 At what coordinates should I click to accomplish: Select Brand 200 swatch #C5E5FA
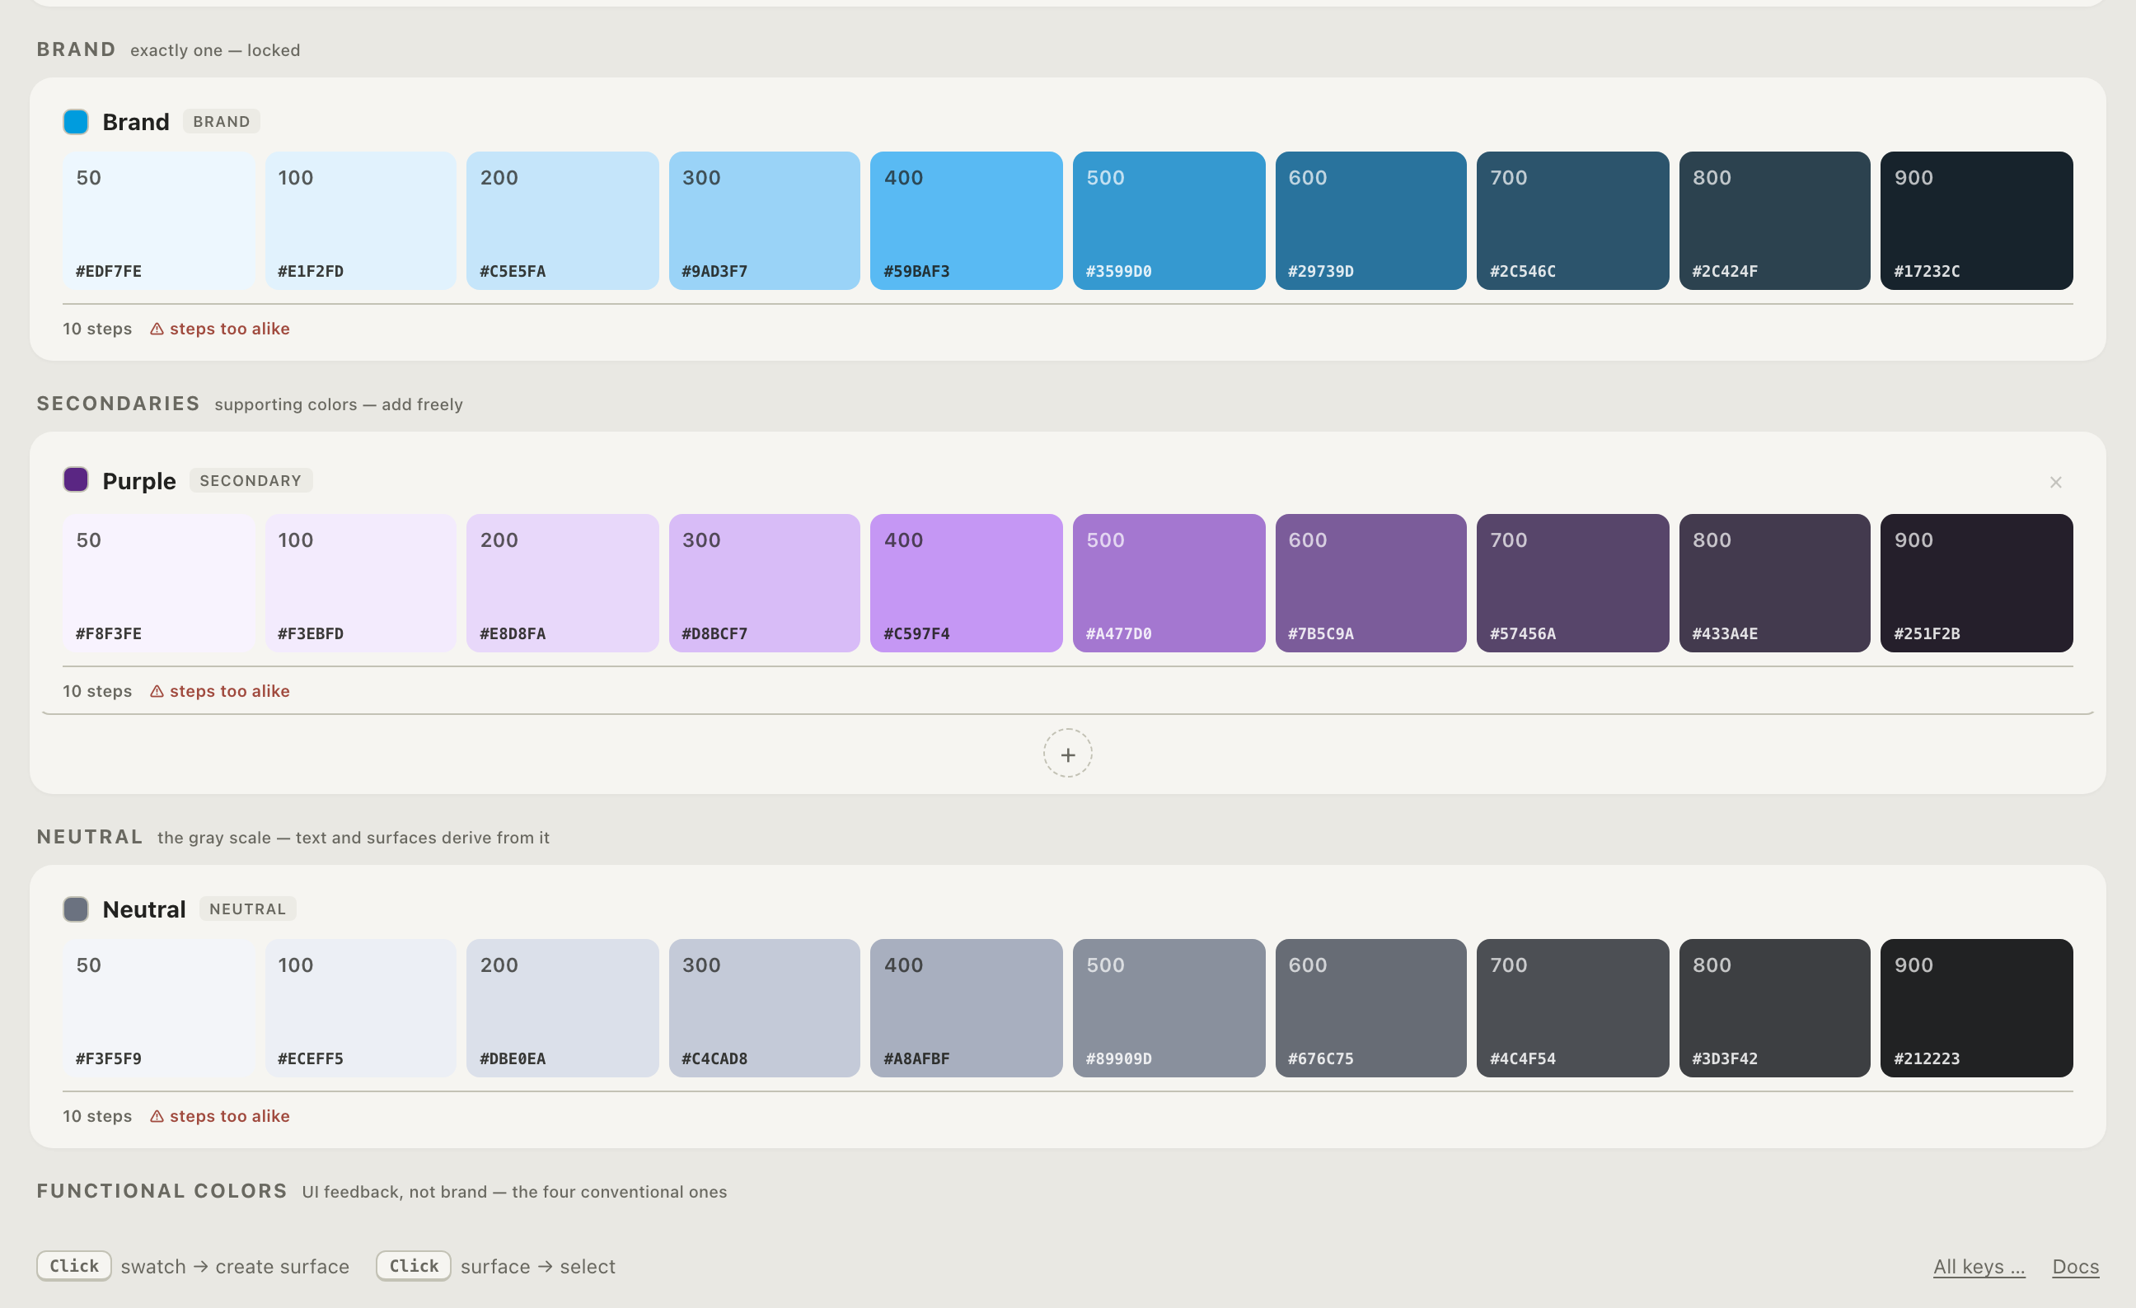click(563, 221)
